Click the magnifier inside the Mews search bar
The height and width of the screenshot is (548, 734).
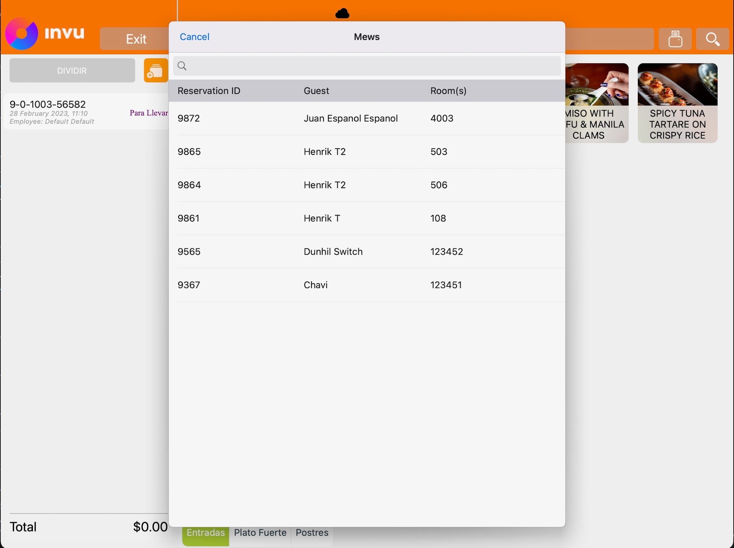click(x=183, y=66)
